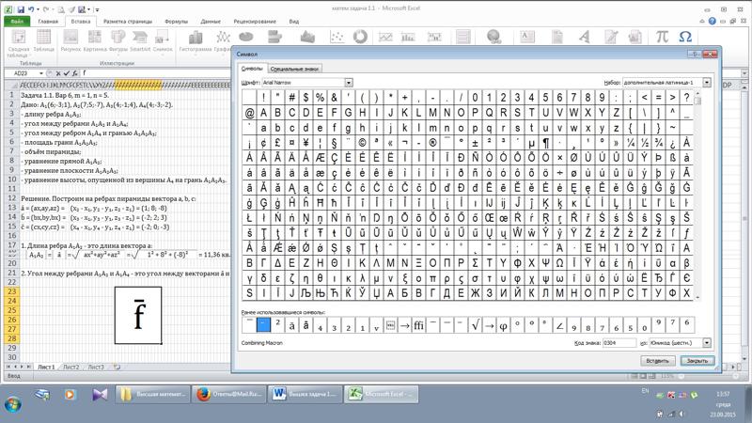Screen dimensions: 752x423
Task: Select the √ symbol in recently used row
Action: [x=475, y=325]
